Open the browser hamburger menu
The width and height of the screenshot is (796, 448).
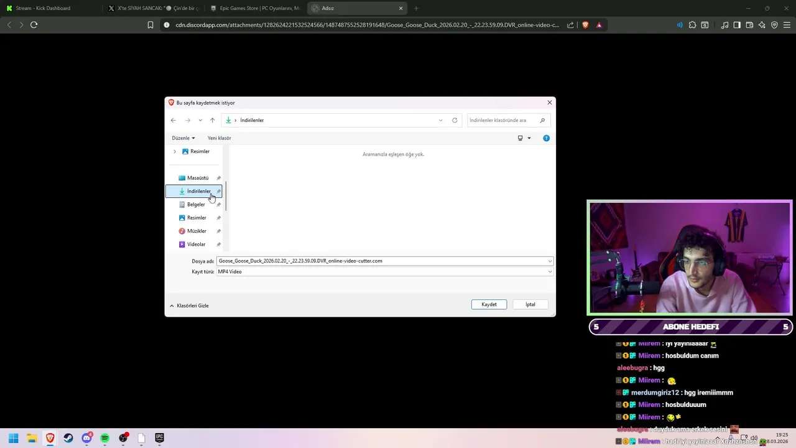[787, 25]
